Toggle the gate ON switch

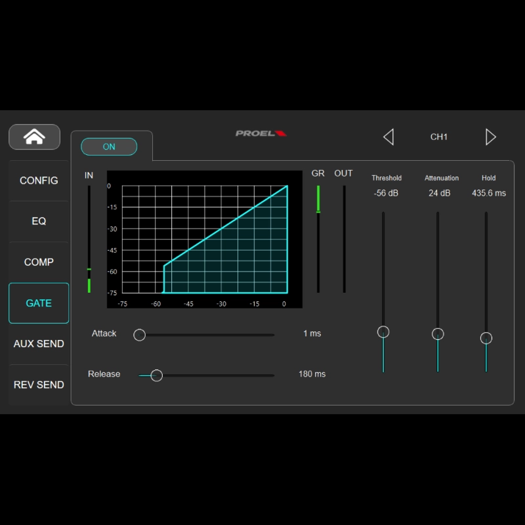pyautogui.click(x=108, y=146)
